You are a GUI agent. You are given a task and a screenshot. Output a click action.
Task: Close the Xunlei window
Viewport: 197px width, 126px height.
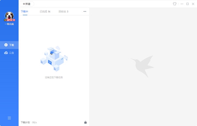point(193,4)
